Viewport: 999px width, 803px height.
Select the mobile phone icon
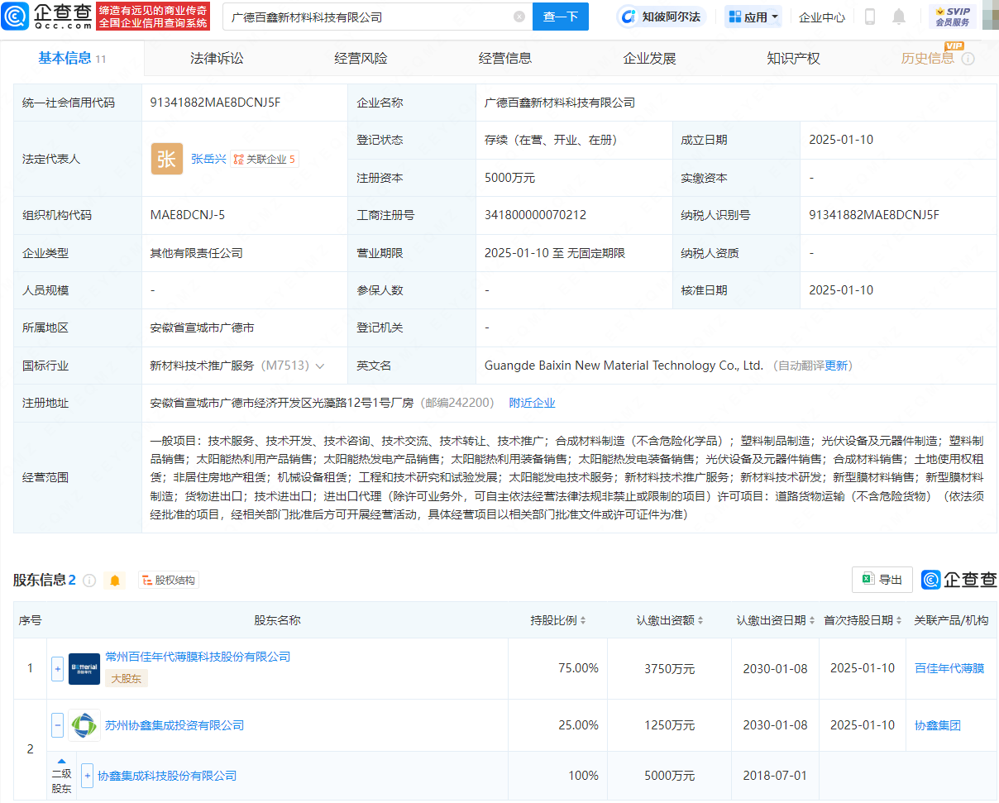click(870, 17)
